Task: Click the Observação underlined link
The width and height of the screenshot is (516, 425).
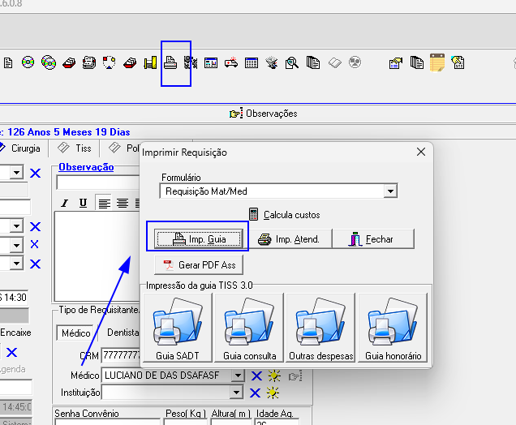Action: (x=86, y=167)
